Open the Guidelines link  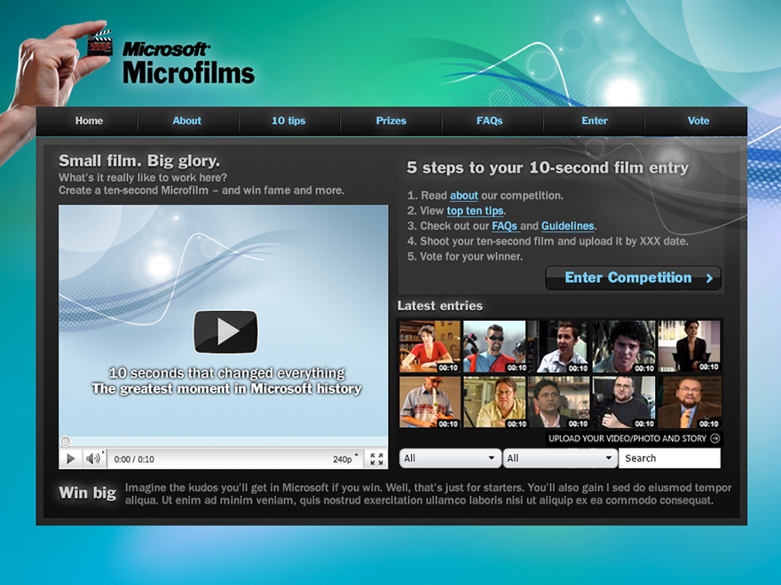tap(568, 226)
